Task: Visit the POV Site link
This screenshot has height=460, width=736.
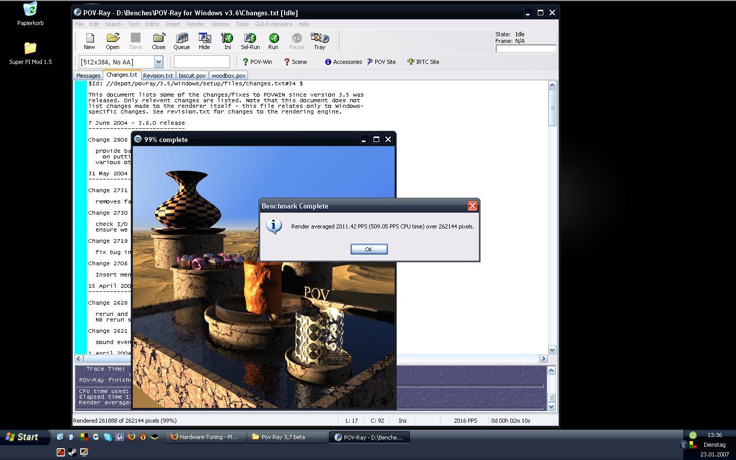Action: tap(381, 62)
